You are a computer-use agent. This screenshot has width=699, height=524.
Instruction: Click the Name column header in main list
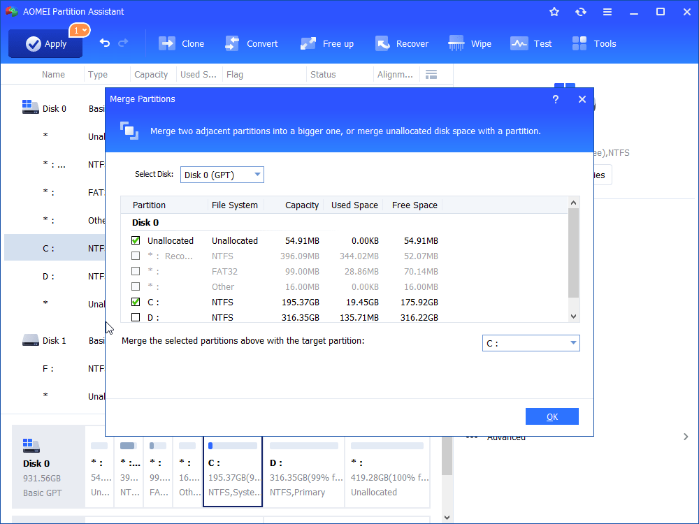tap(53, 75)
